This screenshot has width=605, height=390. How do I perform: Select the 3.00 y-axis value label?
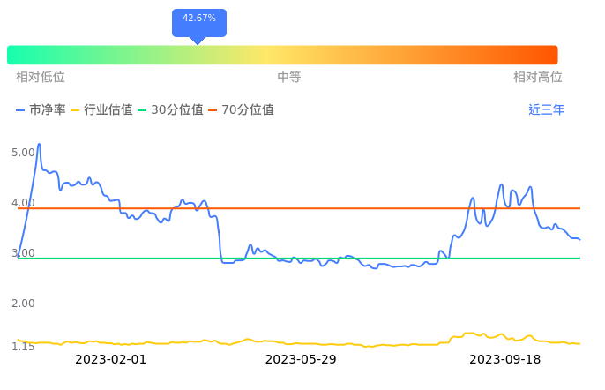tap(23, 253)
